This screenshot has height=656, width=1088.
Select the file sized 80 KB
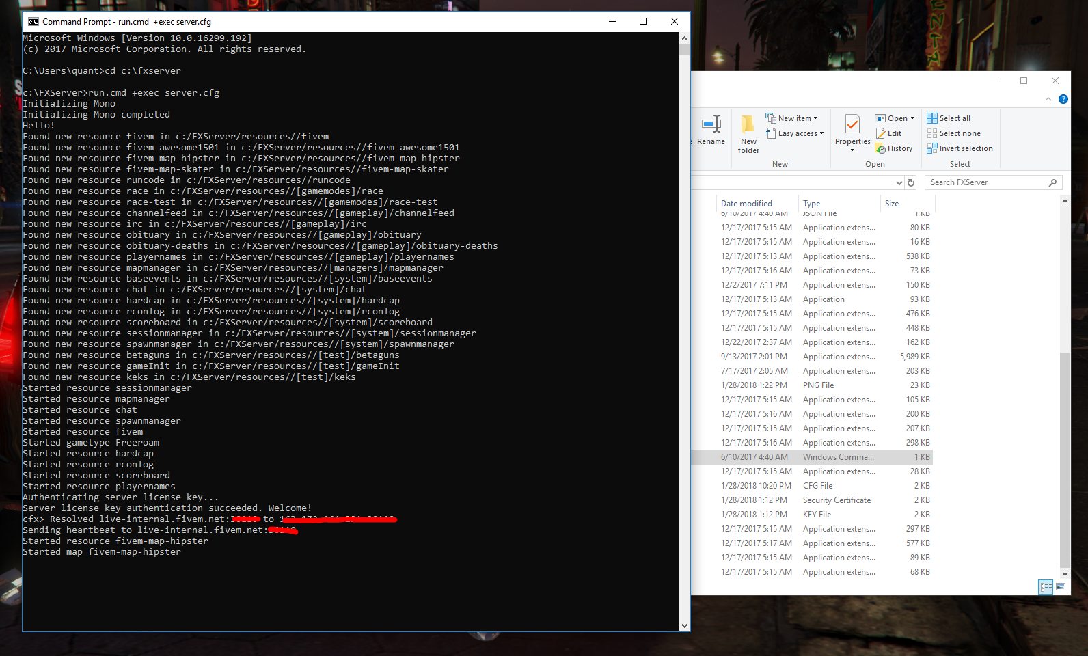813,228
